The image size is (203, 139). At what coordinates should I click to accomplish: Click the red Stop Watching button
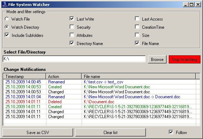tap(184, 60)
